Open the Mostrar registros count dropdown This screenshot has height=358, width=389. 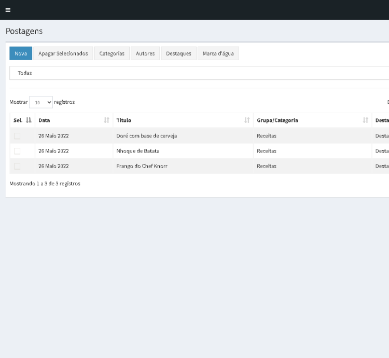point(41,102)
